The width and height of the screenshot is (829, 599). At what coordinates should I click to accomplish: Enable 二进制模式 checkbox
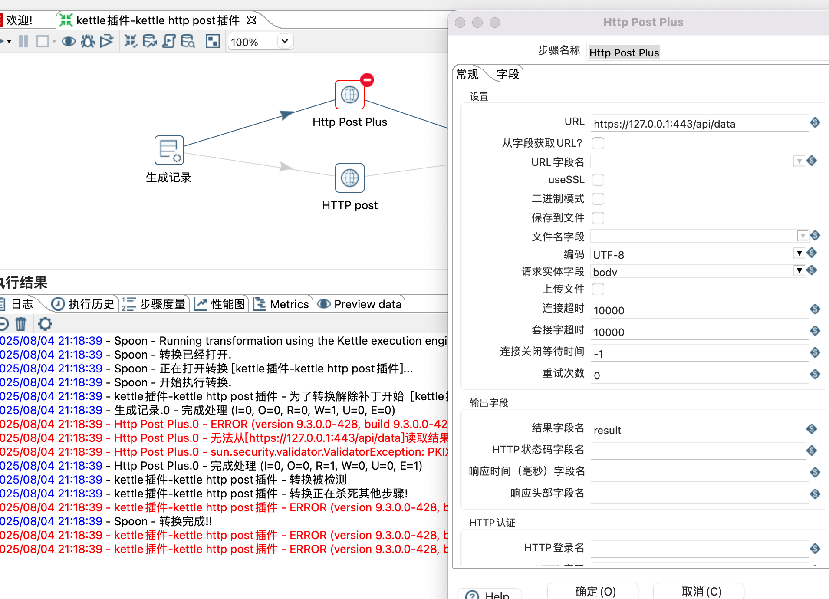click(598, 198)
